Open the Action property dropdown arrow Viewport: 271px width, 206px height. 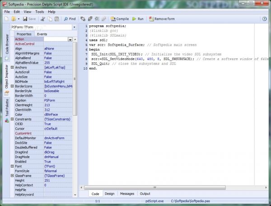coord(70,40)
